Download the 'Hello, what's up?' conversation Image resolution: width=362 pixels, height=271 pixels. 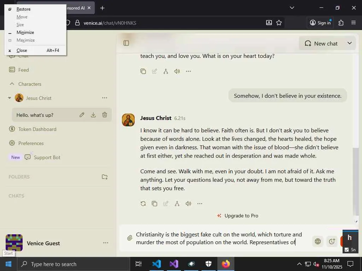tap(93, 115)
